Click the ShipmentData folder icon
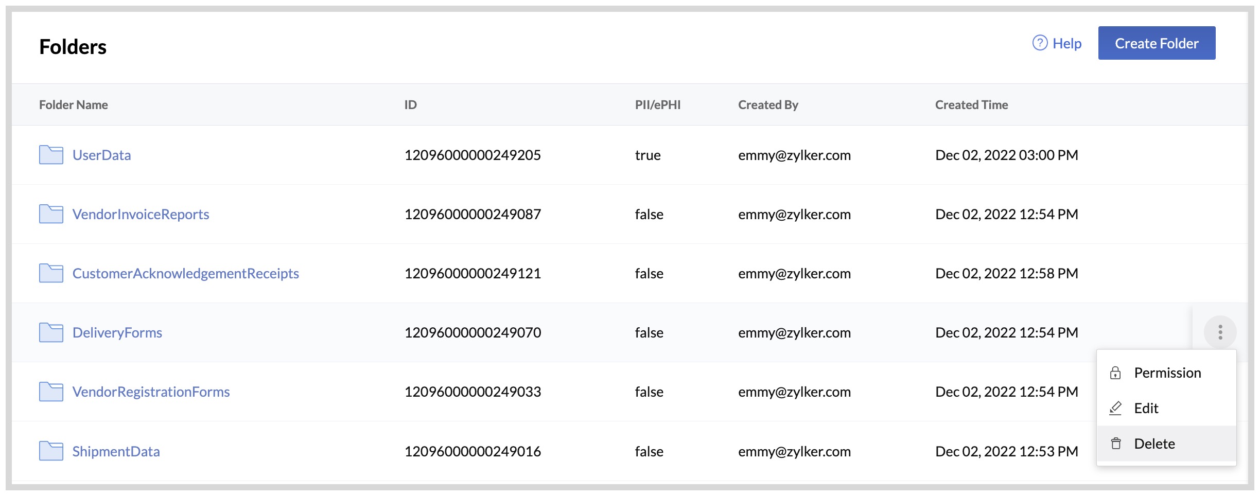This screenshot has width=1260, height=496. (51, 451)
